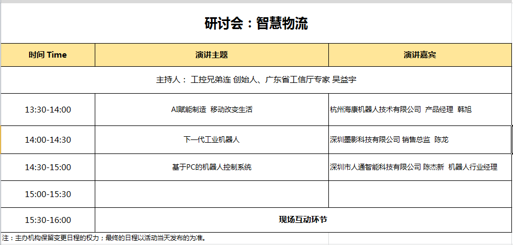Click the 14:30-15:00 time cell
The height and width of the screenshot is (245, 513).
[48, 167]
